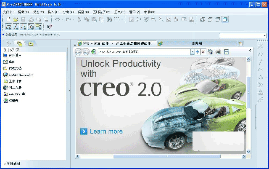Click the New file icon
Viewport: 269px width, 169px height.
(8, 19)
